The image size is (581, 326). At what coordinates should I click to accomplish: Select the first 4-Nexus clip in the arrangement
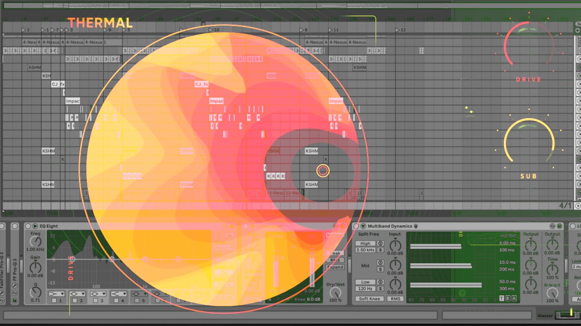pos(30,42)
